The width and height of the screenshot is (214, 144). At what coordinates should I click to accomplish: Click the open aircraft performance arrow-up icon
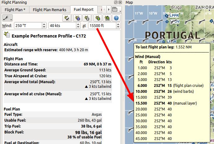(87, 18)
